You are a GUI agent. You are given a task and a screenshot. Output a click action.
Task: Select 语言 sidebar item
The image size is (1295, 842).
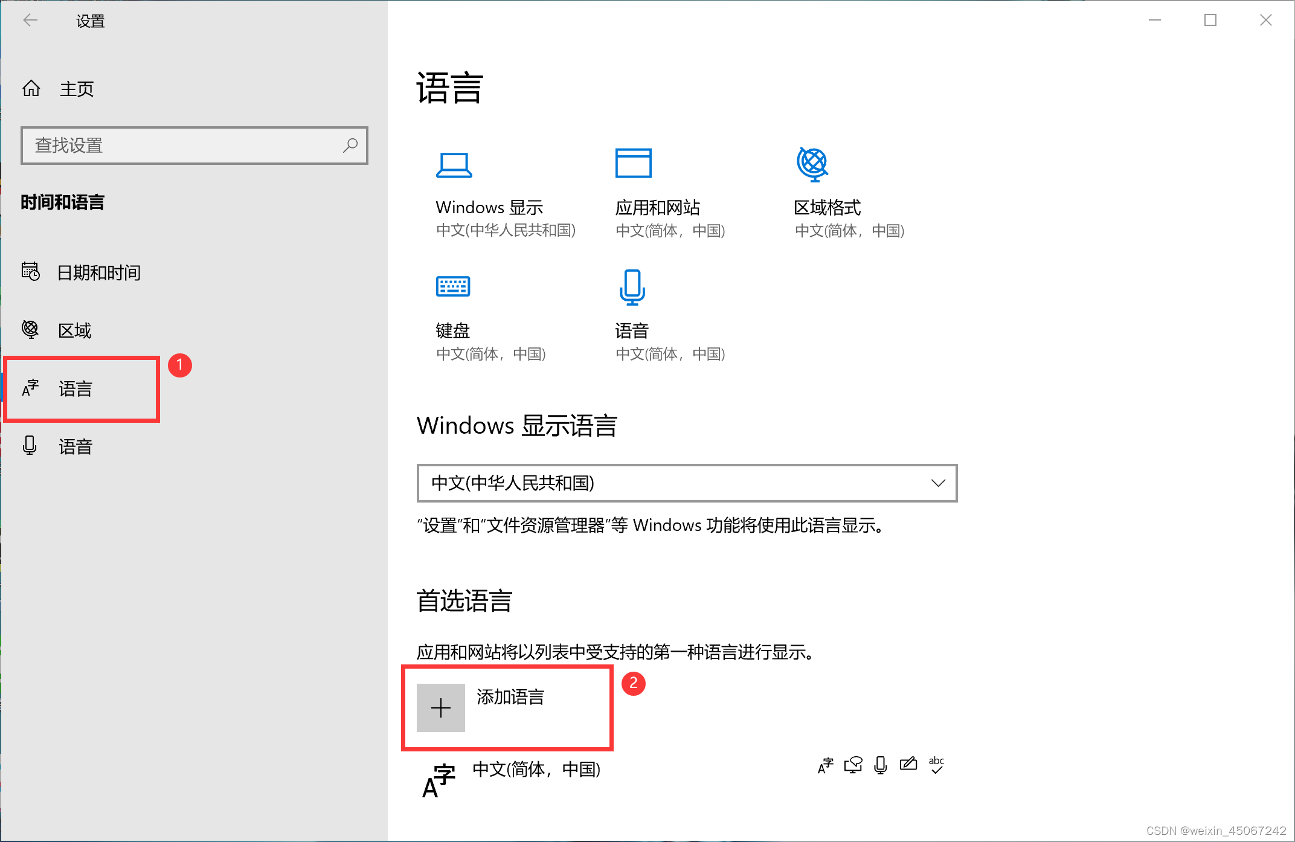75,388
